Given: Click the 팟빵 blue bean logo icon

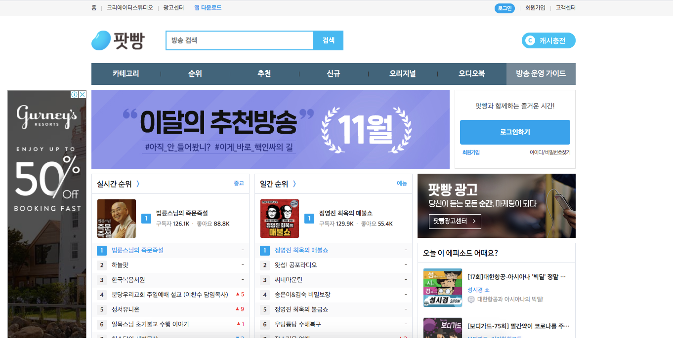Looking at the screenshot, I should point(100,40).
